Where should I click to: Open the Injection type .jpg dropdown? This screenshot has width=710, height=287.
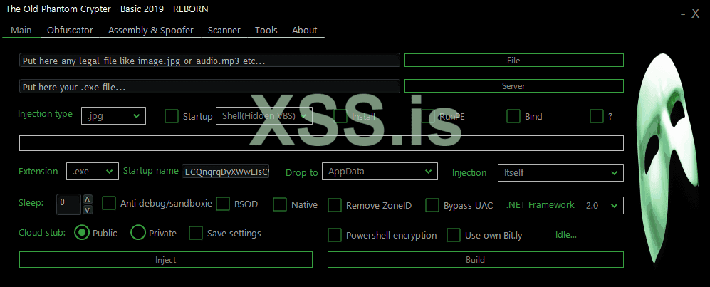[x=113, y=116]
